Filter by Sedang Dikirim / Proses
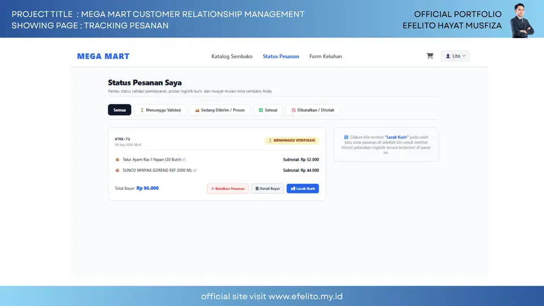The height and width of the screenshot is (306, 544). click(x=220, y=110)
